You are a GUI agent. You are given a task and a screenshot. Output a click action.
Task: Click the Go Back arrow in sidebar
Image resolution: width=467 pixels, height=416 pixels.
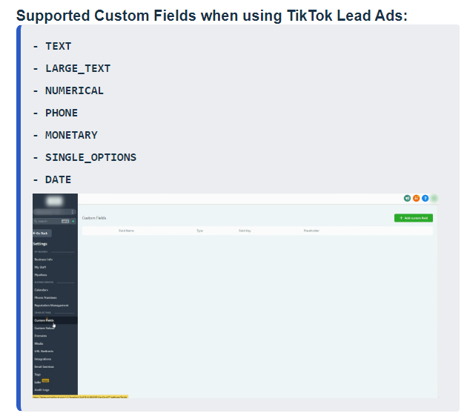click(41, 233)
